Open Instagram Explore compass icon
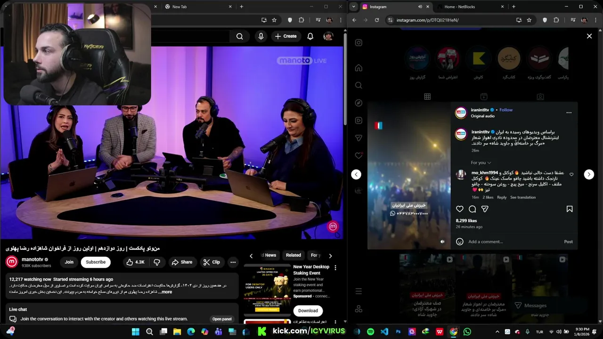The width and height of the screenshot is (603, 339). click(359, 103)
